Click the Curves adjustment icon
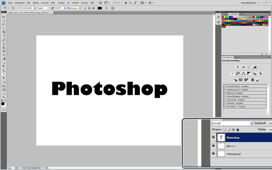This screenshot has height=170, width=272. [x=249, y=67]
